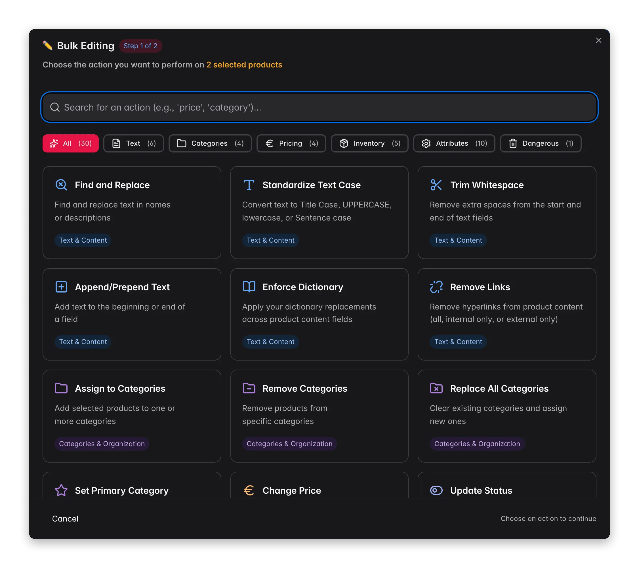Click the document icon on the Text filter

pos(116,143)
